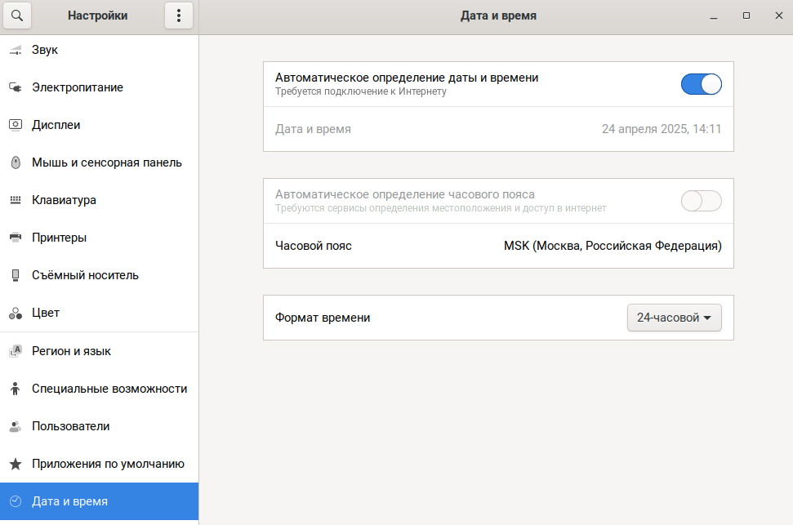
Task: Click the monitor icon beside Дисплеи
Action: tap(16, 125)
